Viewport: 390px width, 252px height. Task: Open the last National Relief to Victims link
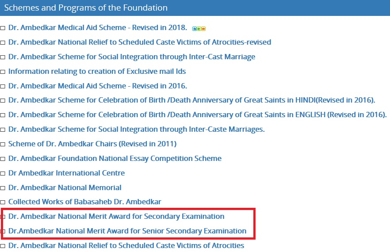pyautogui.click(x=126, y=245)
